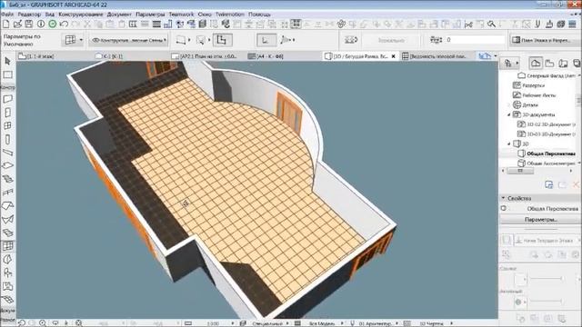582x327 pixels.
Task: Click the Find and Select magnifier icon
Action: (491, 25)
